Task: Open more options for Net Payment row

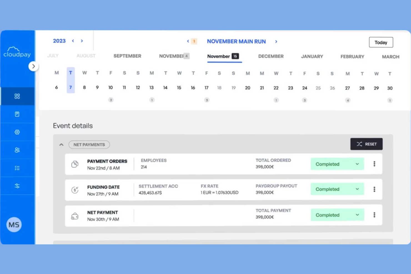Action: pyautogui.click(x=374, y=215)
